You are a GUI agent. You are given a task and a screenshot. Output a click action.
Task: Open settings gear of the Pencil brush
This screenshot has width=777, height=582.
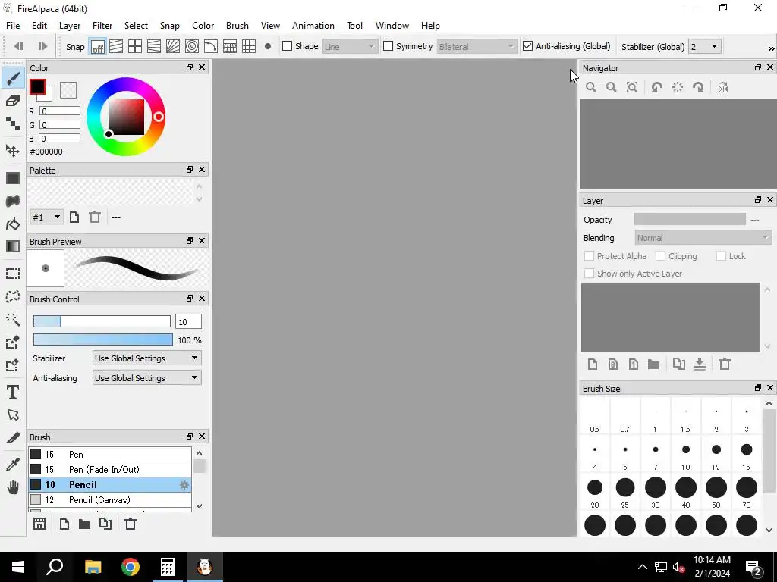click(x=184, y=484)
